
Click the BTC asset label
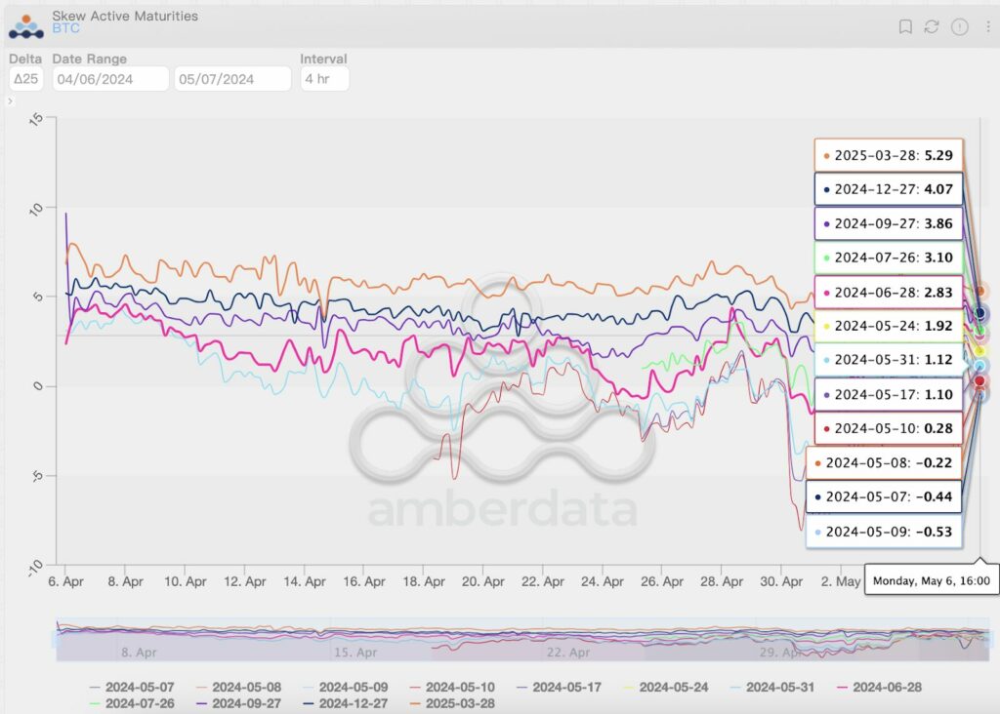click(66, 29)
